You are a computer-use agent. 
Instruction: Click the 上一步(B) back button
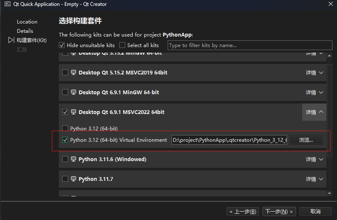(243, 212)
